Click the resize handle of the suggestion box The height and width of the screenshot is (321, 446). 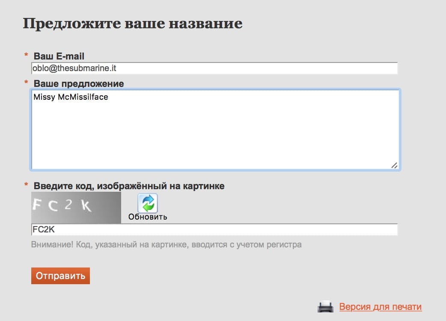(x=394, y=165)
